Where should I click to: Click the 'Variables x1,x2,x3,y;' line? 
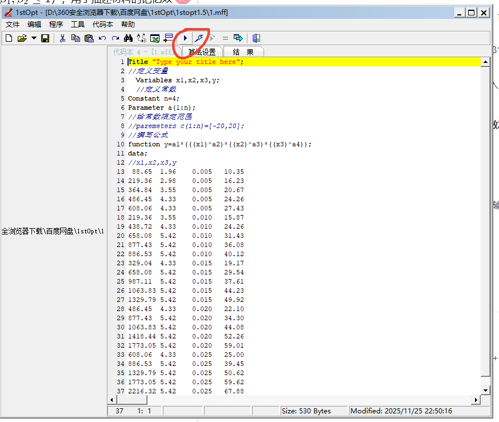[x=177, y=80]
